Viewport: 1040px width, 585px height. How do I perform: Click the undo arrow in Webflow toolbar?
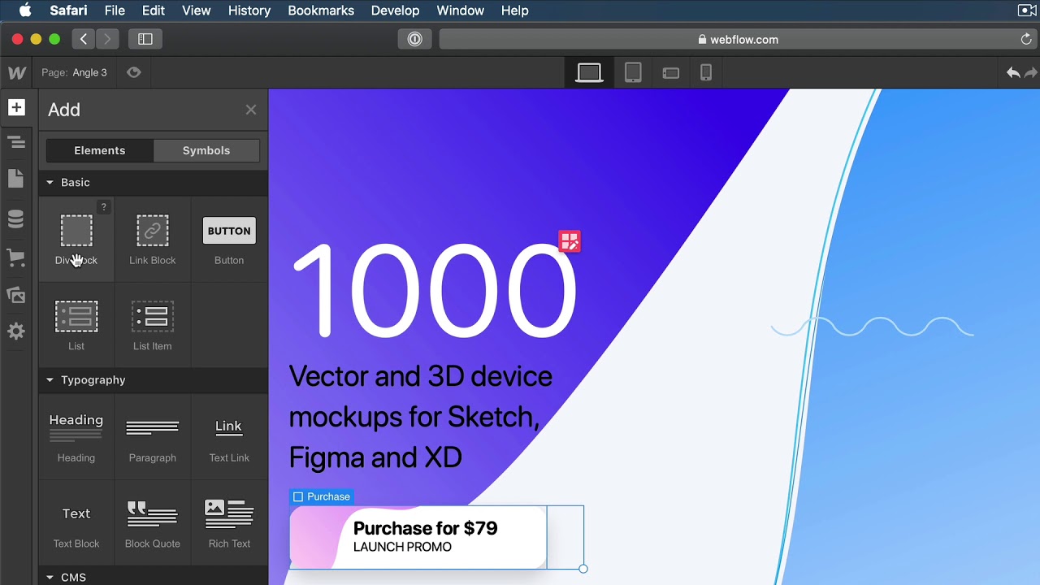click(1013, 72)
